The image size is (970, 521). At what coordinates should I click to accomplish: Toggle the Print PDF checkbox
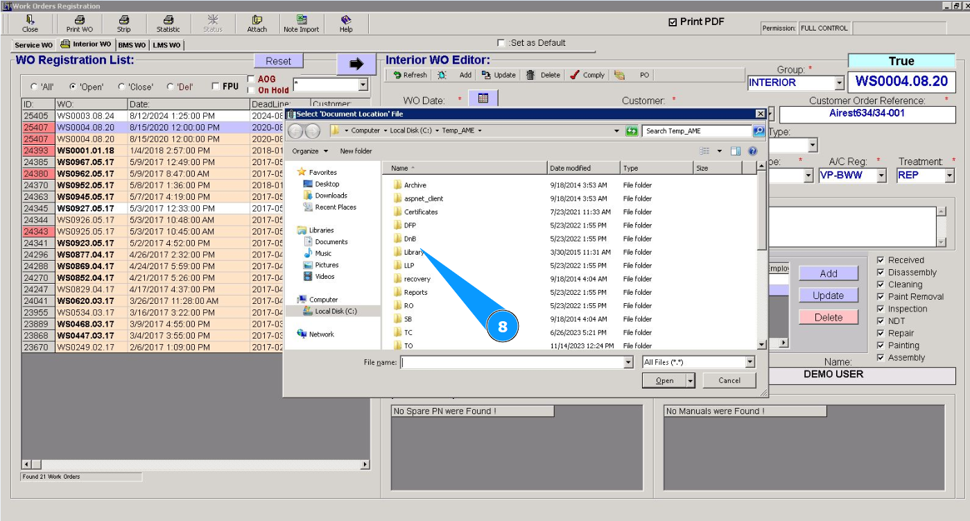point(673,22)
